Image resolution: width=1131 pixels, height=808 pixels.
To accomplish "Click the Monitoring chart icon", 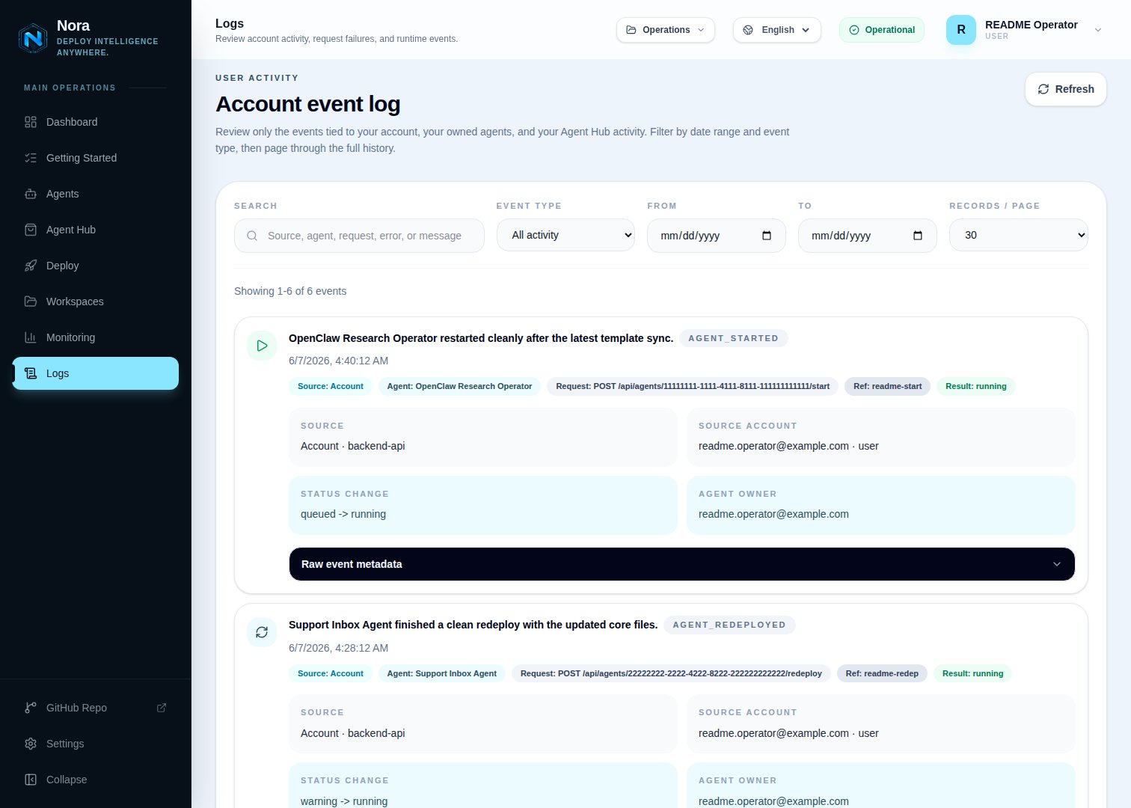I will [x=31, y=337].
